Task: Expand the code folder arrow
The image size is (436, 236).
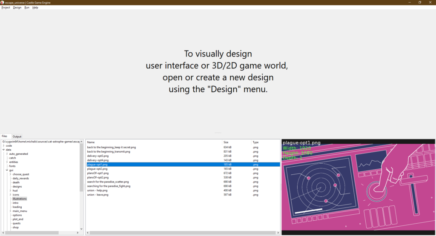Action: coord(3,145)
